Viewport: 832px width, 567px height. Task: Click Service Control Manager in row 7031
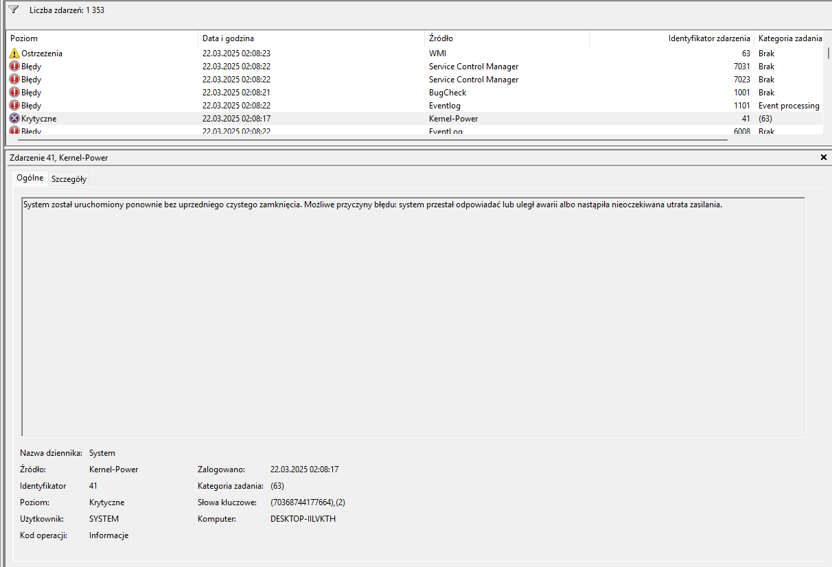pyautogui.click(x=474, y=67)
